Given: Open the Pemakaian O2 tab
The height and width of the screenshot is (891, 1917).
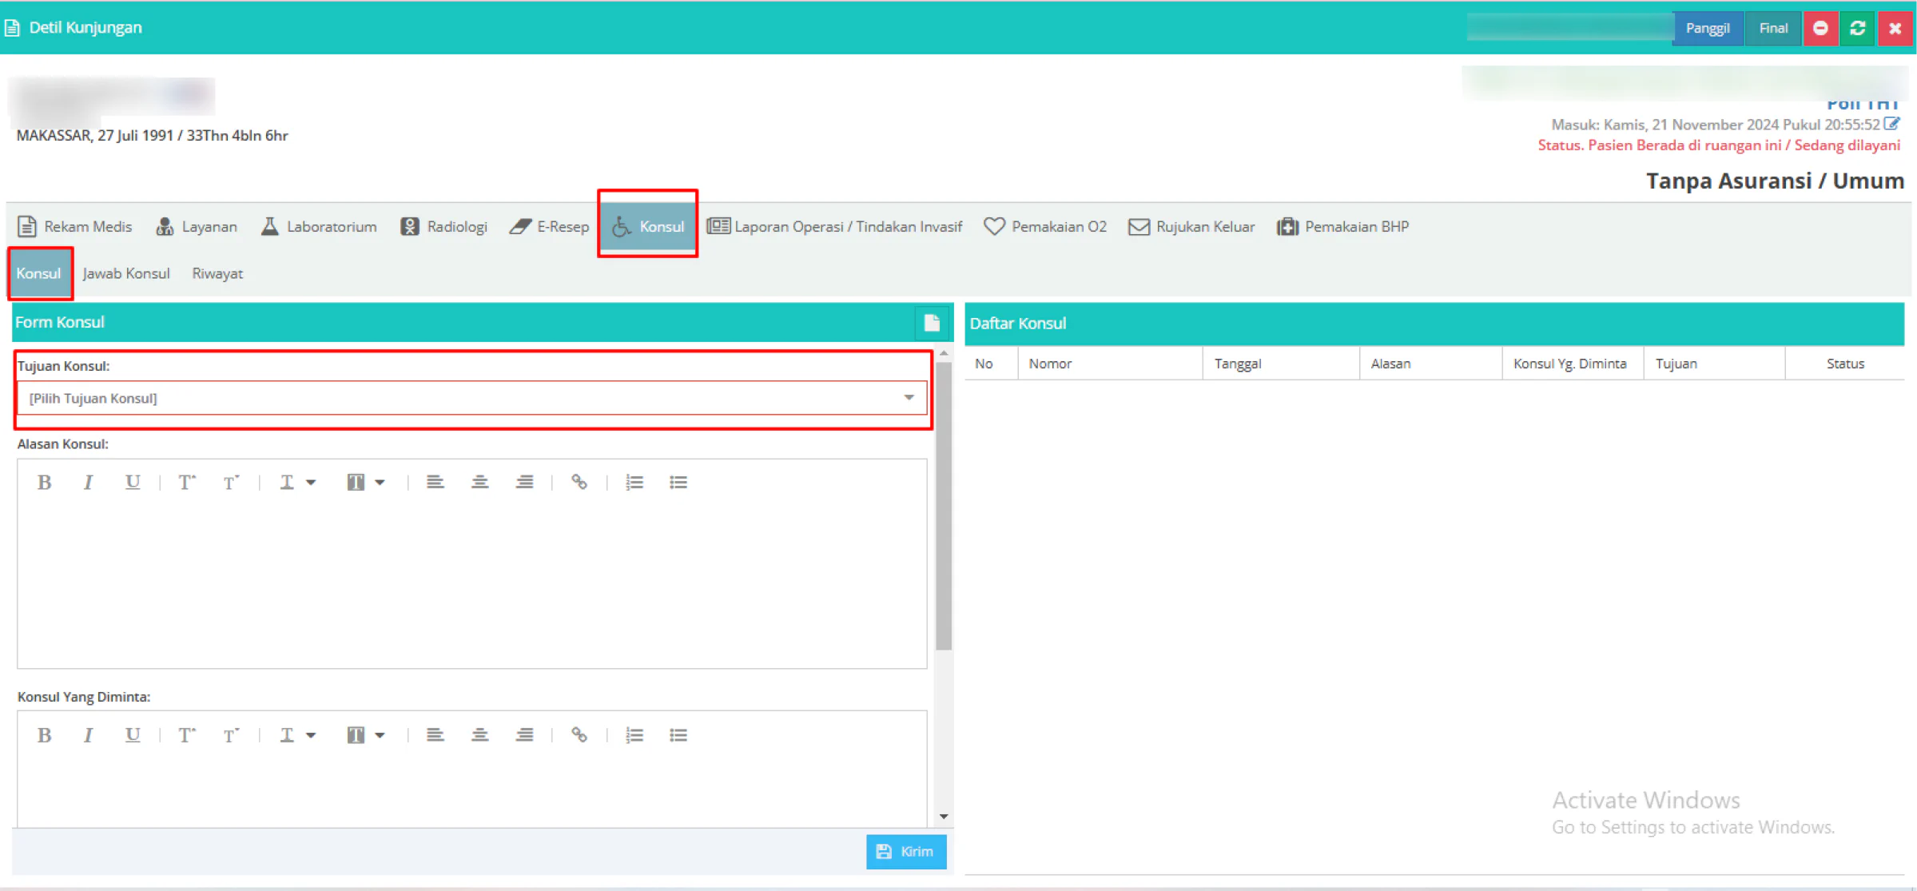Looking at the screenshot, I should pyautogui.click(x=1045, y=227).
